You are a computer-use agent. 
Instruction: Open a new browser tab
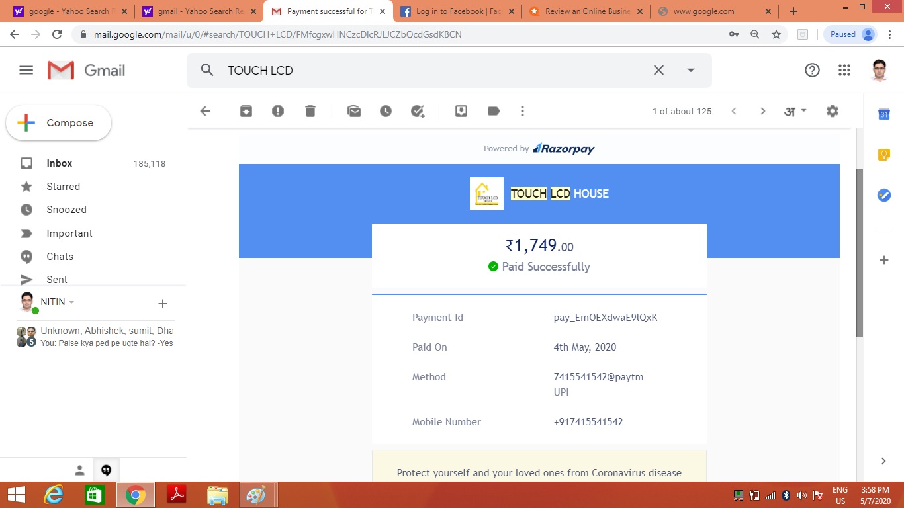[793, 11]
